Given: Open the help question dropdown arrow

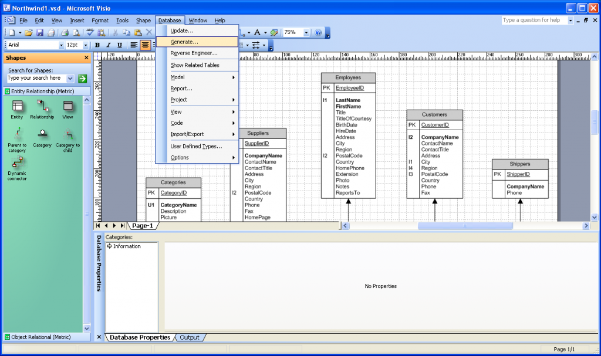Looking at the screenshot, I should click(x=570, y=21).
